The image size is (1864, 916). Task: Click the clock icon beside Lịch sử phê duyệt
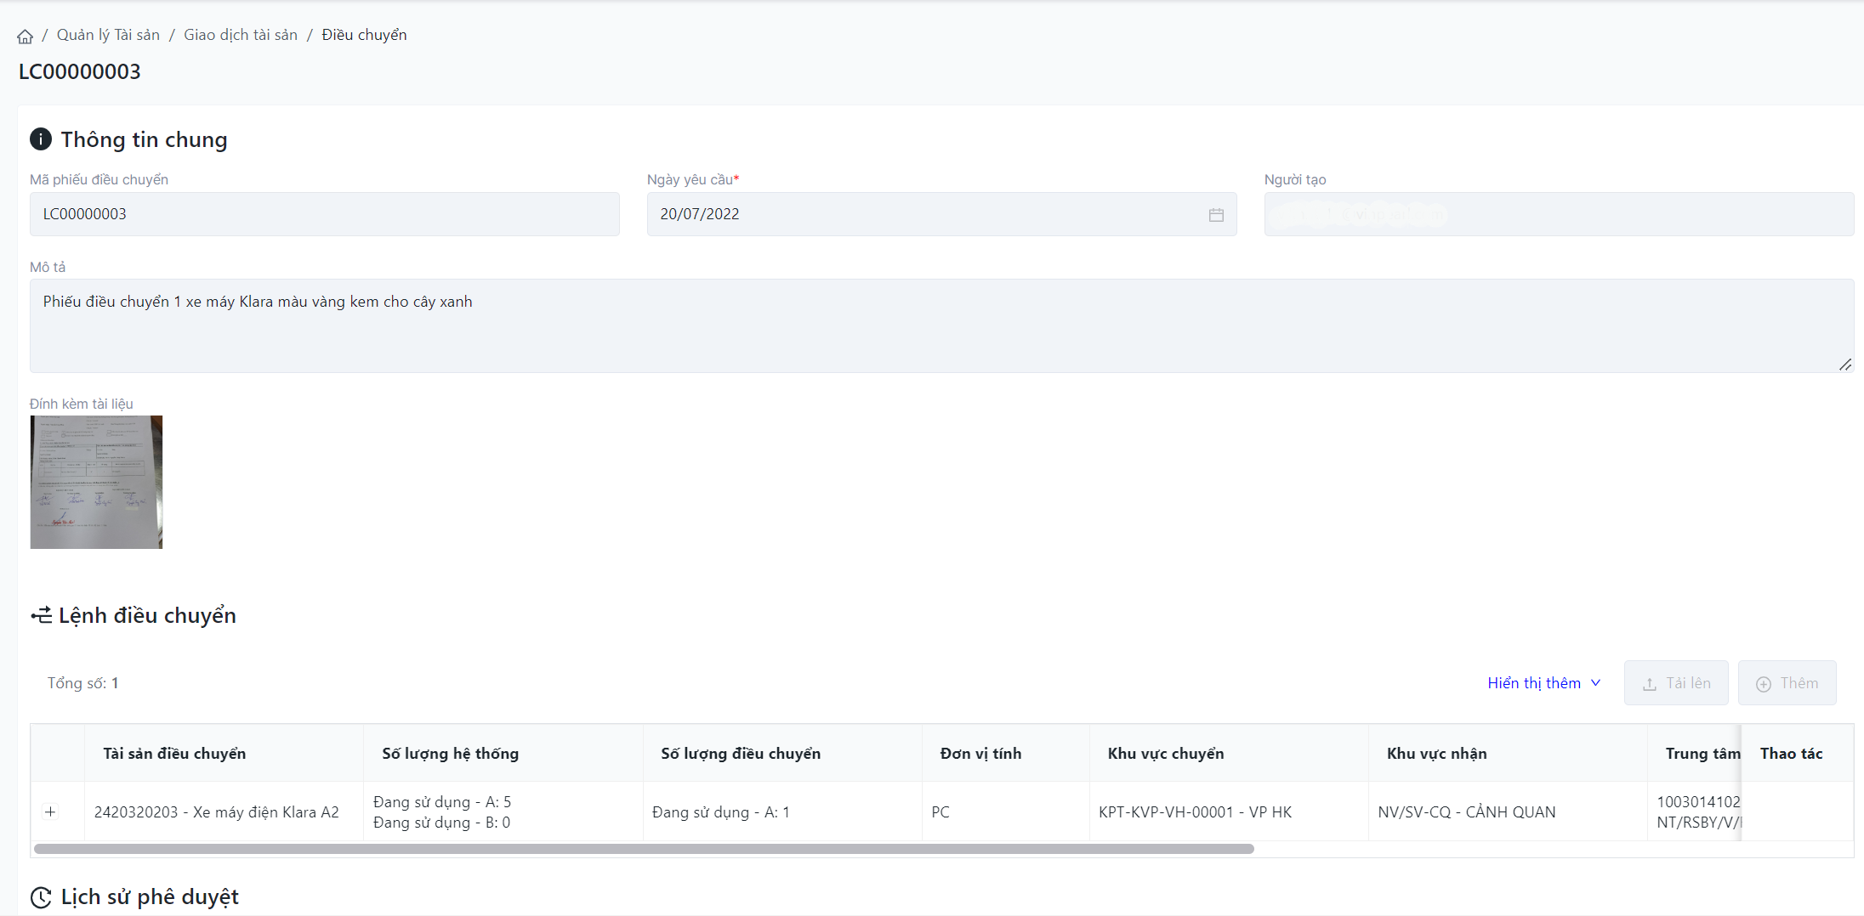click(x=41, y=897)
